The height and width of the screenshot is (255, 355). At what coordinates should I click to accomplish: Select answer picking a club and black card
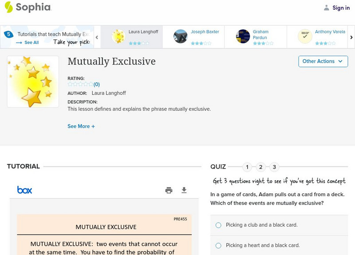point(218,225)
